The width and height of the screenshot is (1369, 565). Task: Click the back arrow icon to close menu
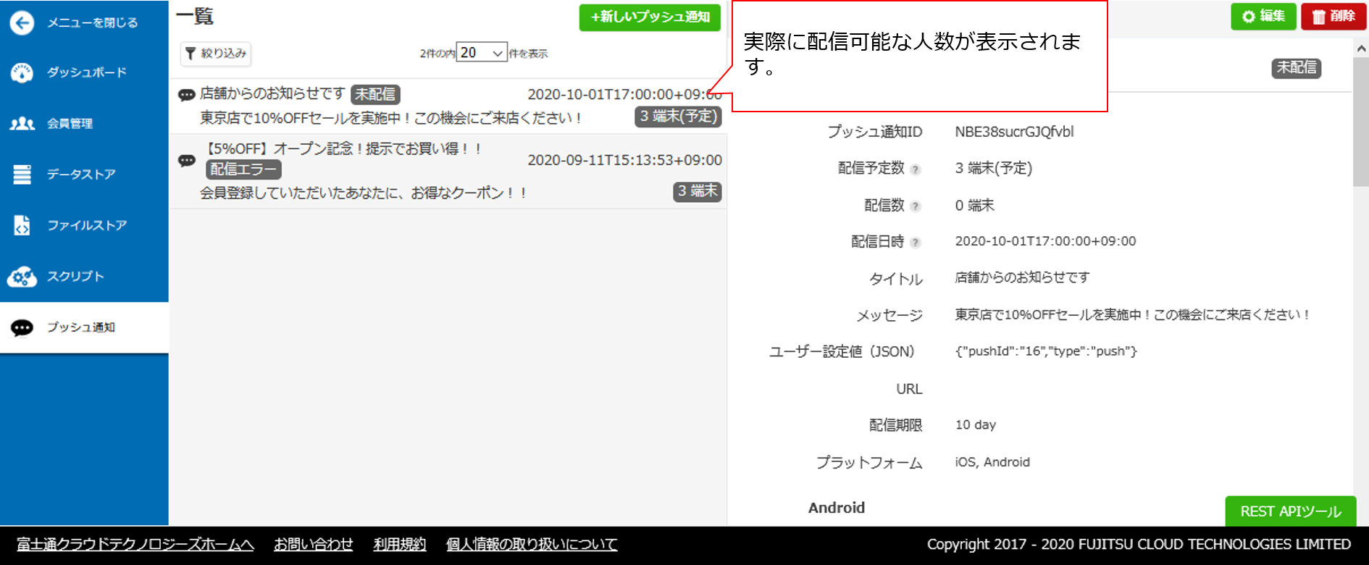coord(22,23)
